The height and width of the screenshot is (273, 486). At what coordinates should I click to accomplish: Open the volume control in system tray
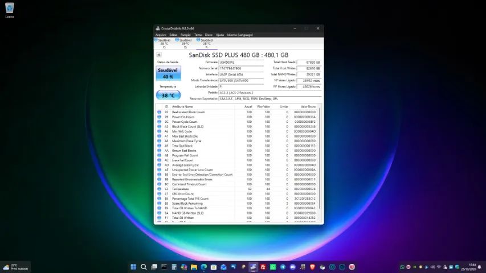[432, 267]
